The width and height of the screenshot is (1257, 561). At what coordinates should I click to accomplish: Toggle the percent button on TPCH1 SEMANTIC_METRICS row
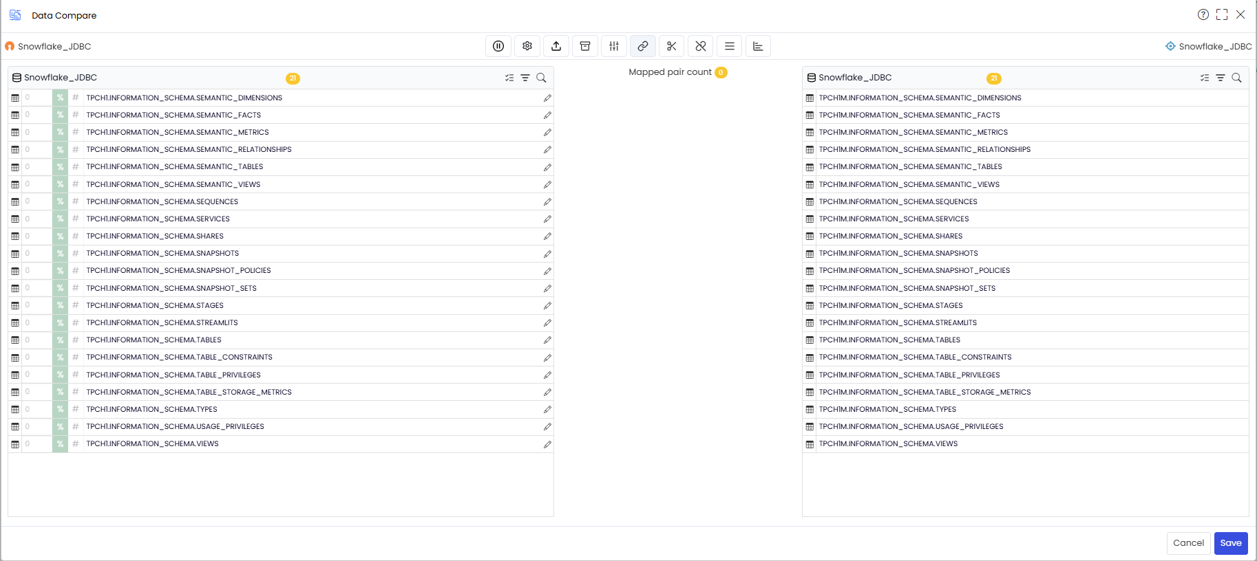60,132
